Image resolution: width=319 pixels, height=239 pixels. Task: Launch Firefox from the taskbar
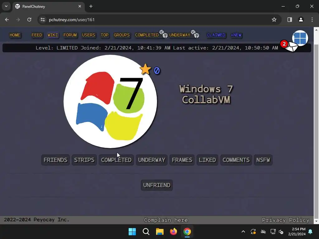pyautogui.click(x=173, y=232)
